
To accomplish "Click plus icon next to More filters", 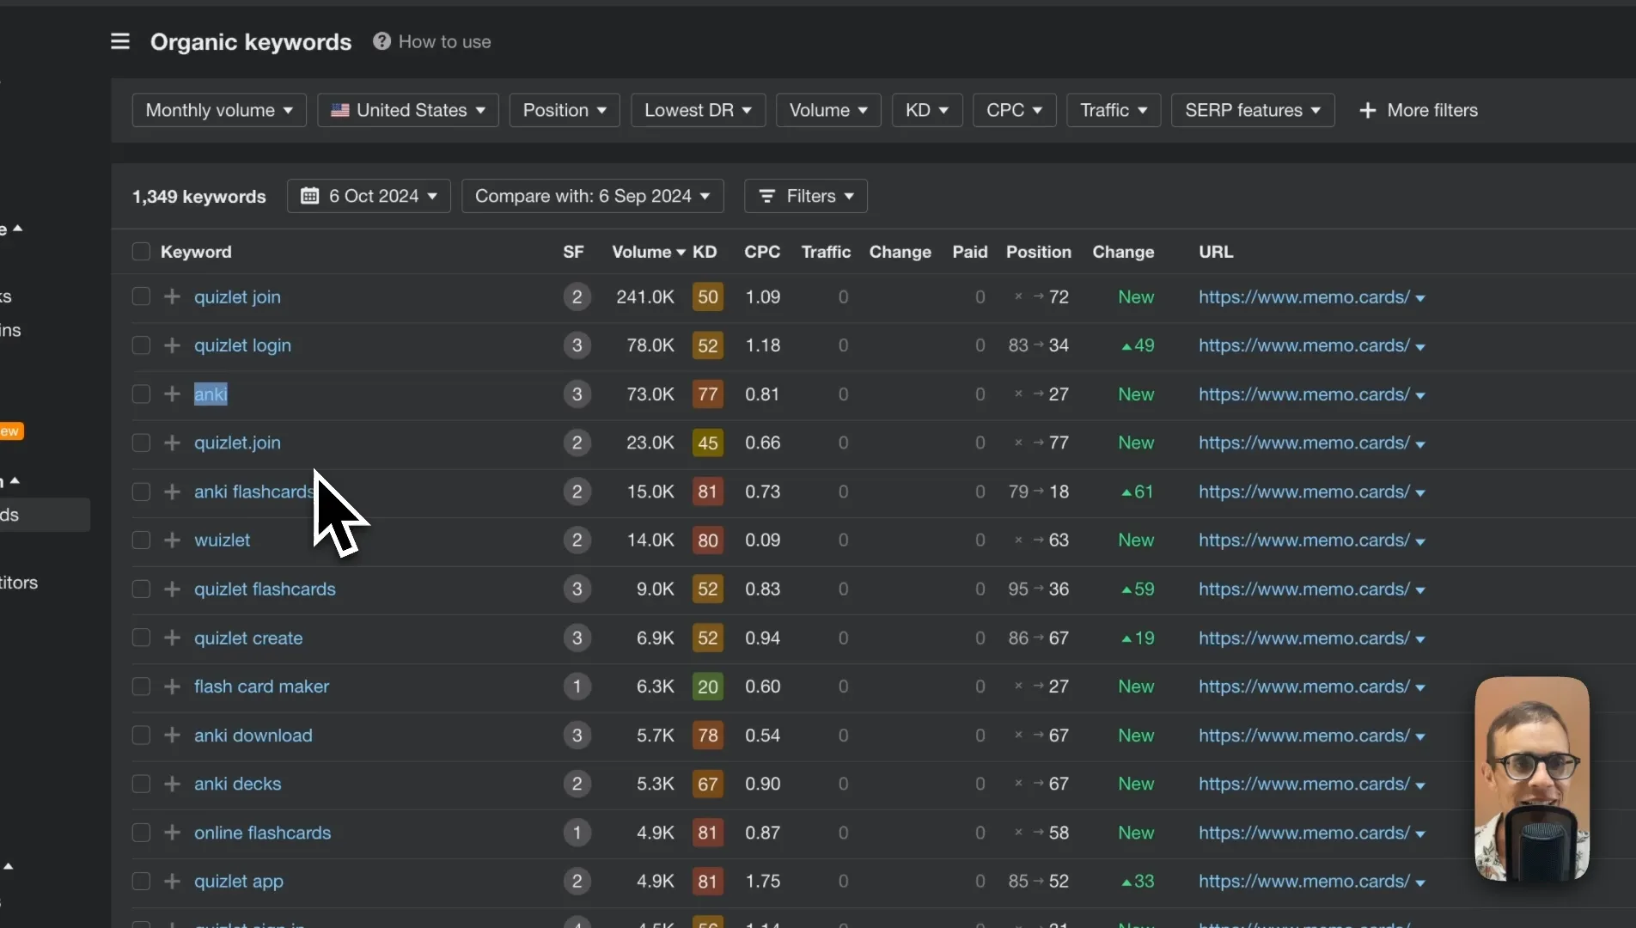I will [1368, 110].
